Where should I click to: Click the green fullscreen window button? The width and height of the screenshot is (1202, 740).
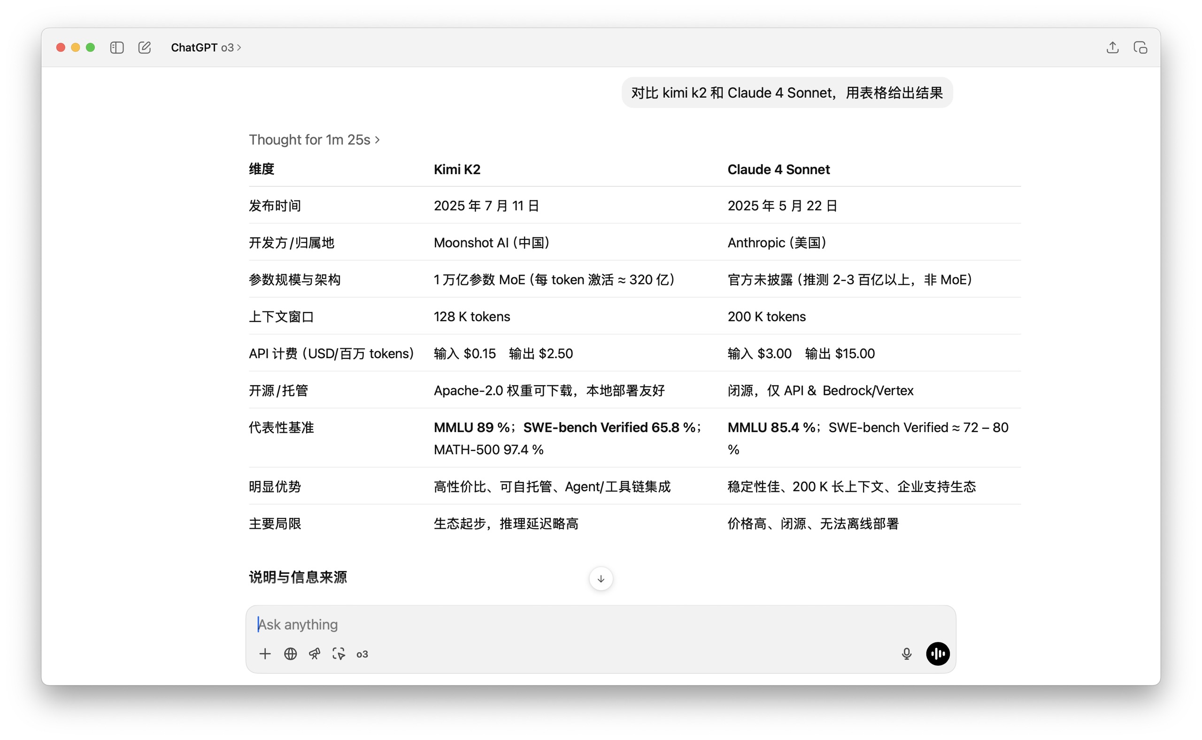pyautogui.click(x=91, y=47)
